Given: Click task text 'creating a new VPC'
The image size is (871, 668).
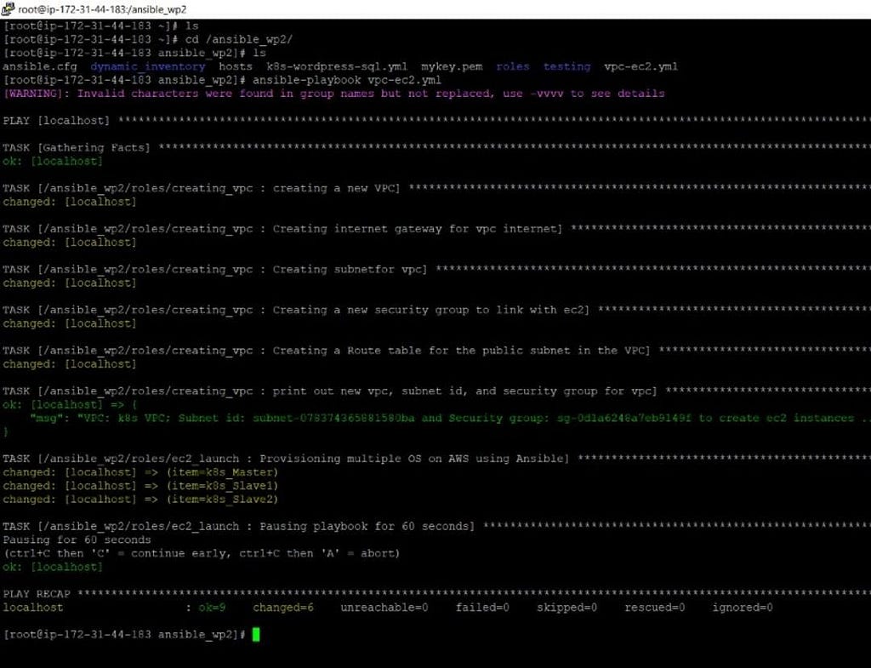Looking at the screenshot, I should [333, 188].
